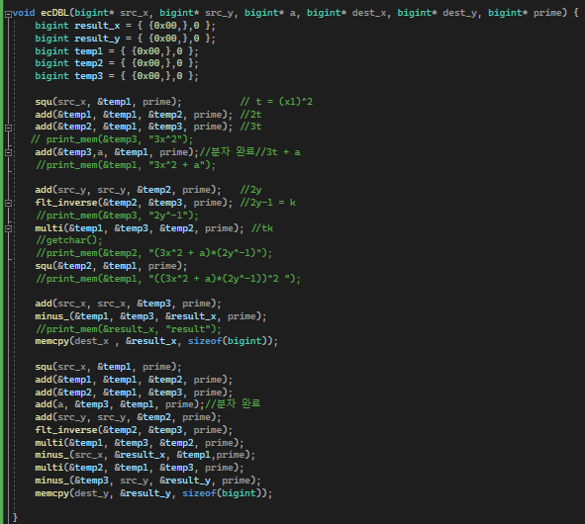Click the commented print_mem(&temp3, "3x^2") line
This screenshot has width=585, height=524.
coord(112,139)
